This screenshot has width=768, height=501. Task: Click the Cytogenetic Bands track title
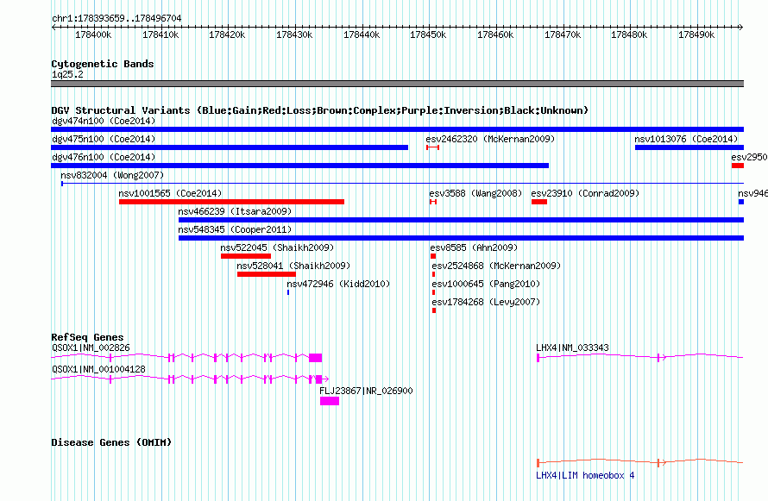click(x=103, y=64)
